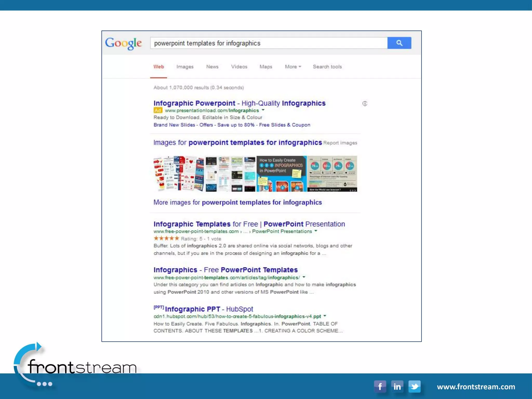Open Search tools options

click(327, 67)
